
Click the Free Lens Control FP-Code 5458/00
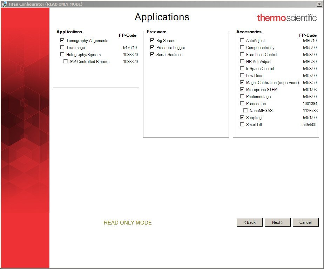point(310,55)
